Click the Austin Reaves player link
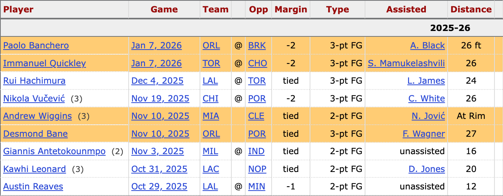 pos(33,187)
